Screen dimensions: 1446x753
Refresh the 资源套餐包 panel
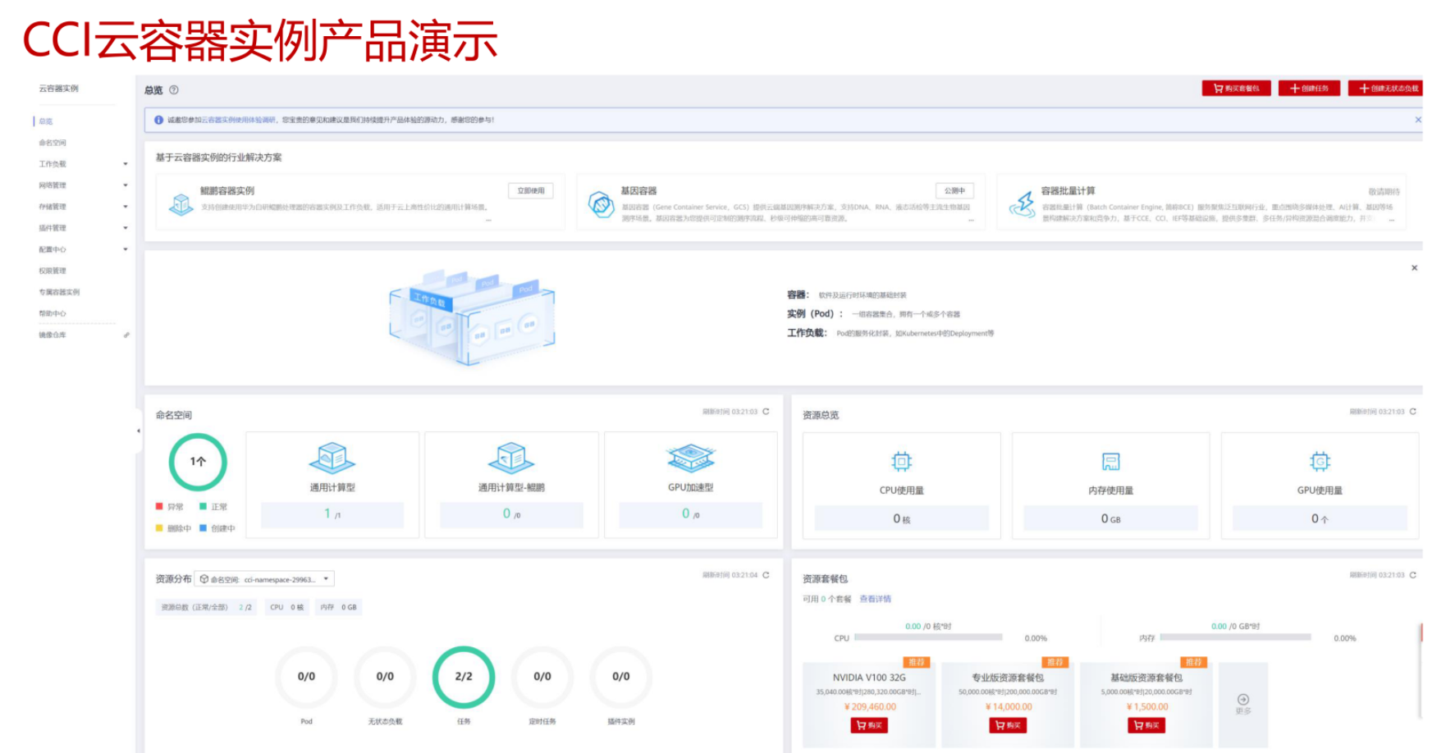coord(1413,575)
